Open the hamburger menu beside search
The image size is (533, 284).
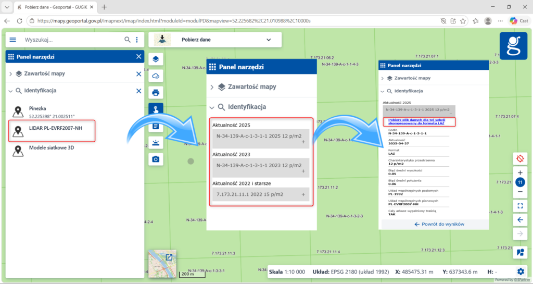[x=13, y=40]
